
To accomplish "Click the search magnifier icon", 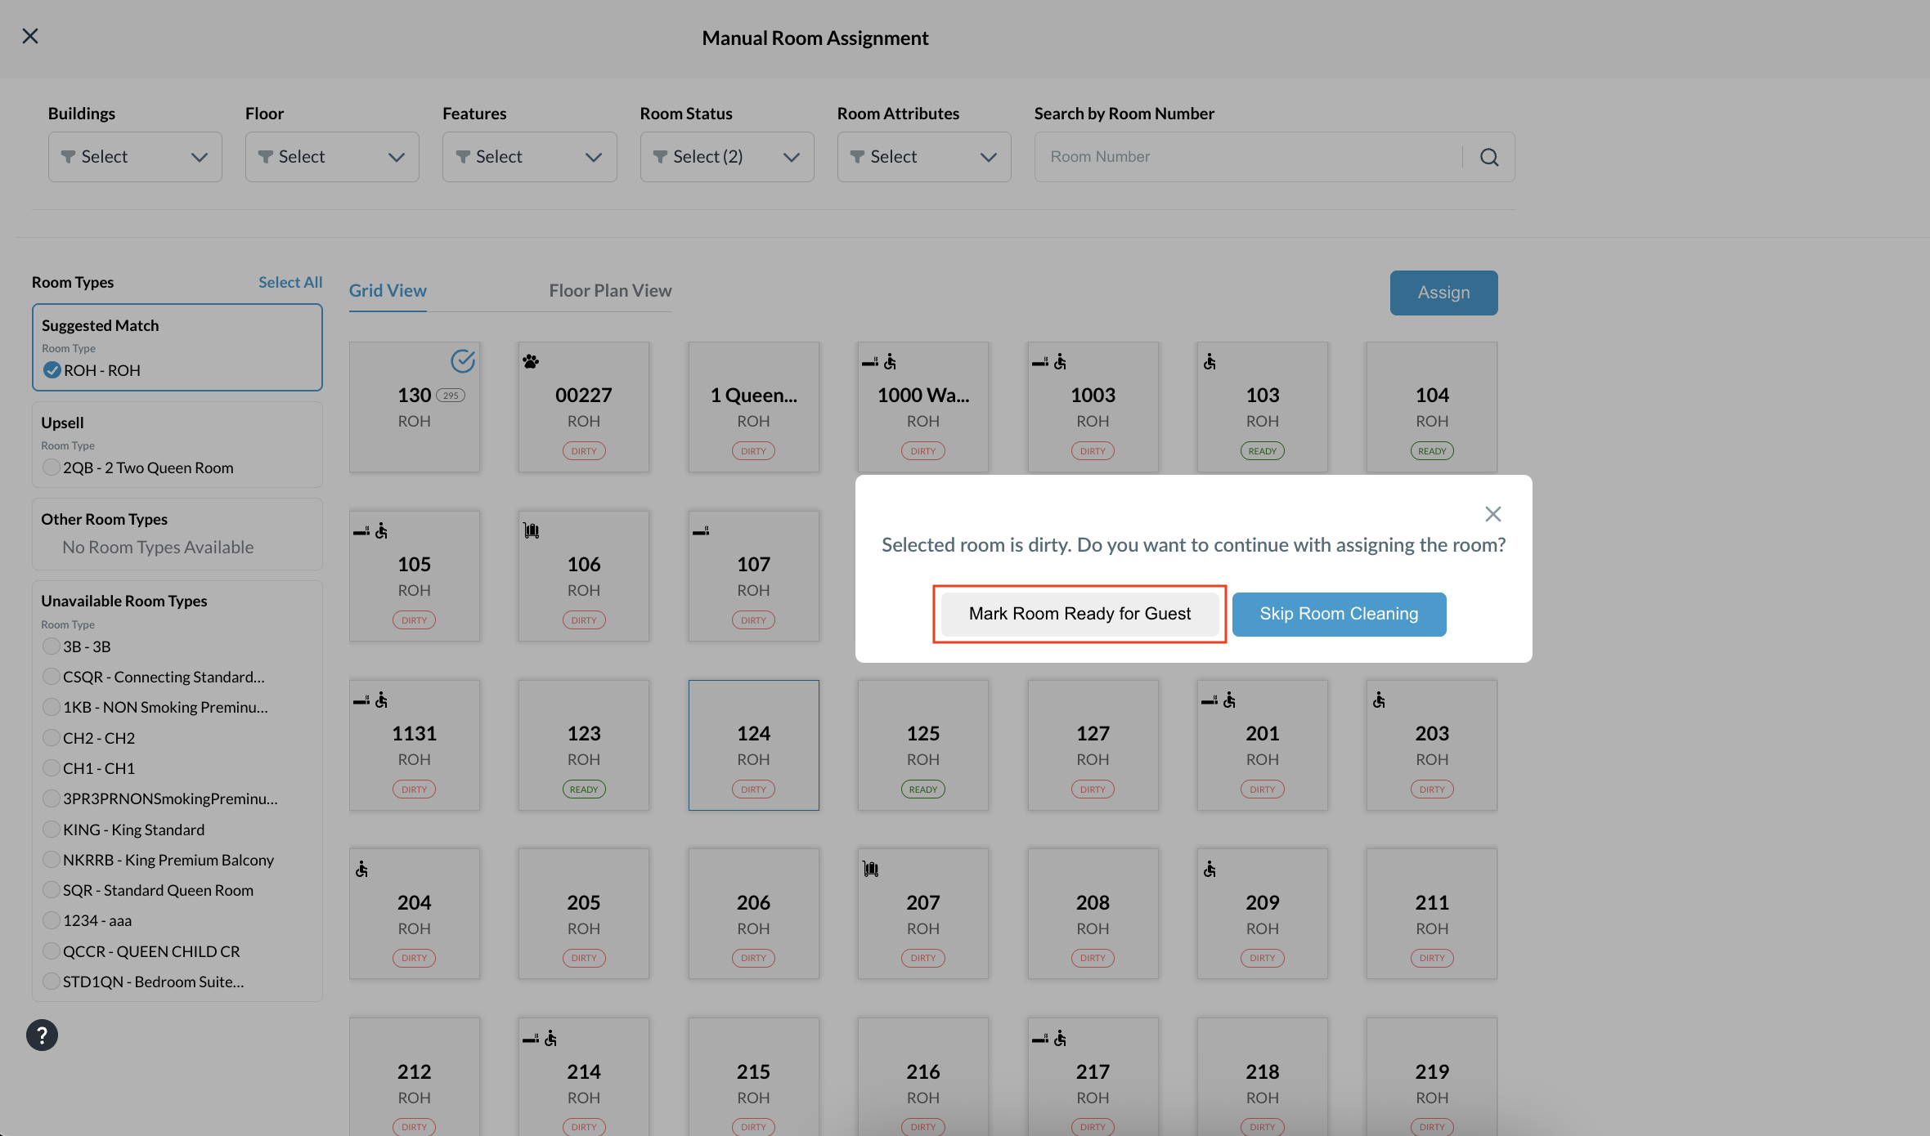I will point(1489,157).
